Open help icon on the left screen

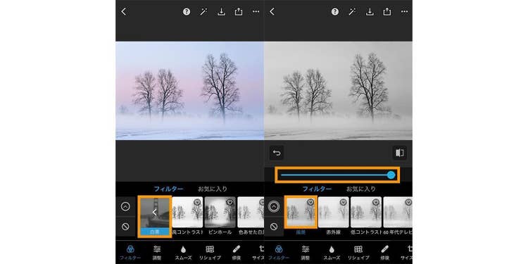coord(187,12)
